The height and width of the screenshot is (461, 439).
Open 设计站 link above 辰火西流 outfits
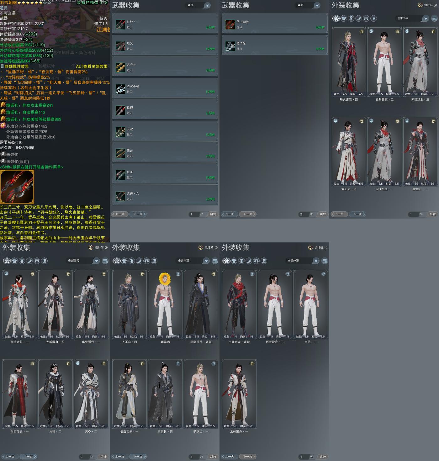427,5
